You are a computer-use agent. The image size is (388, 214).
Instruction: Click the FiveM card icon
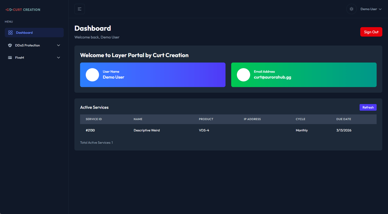point(10,58)
